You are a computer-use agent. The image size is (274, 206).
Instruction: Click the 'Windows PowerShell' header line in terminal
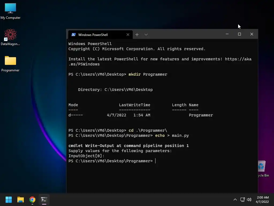pos(90,44)
